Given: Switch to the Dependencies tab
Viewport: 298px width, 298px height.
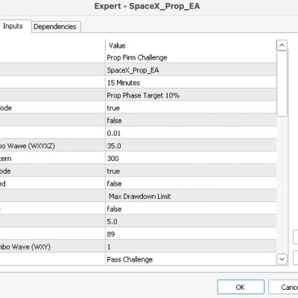Looking at the screenshot, I should click(x=55, y=27).
